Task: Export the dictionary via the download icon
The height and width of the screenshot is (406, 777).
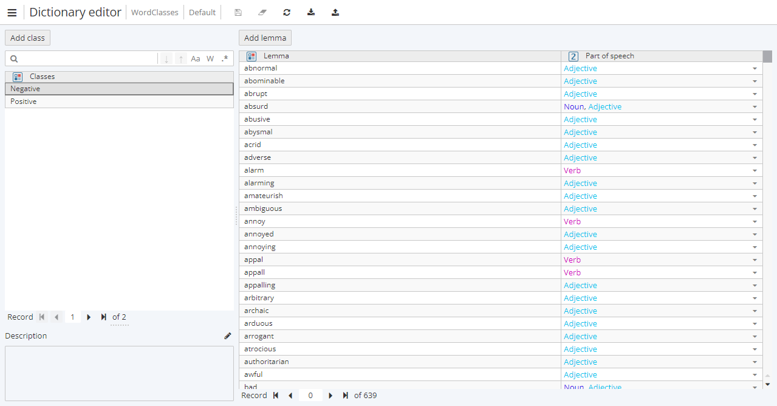Action: coord(310,12)
